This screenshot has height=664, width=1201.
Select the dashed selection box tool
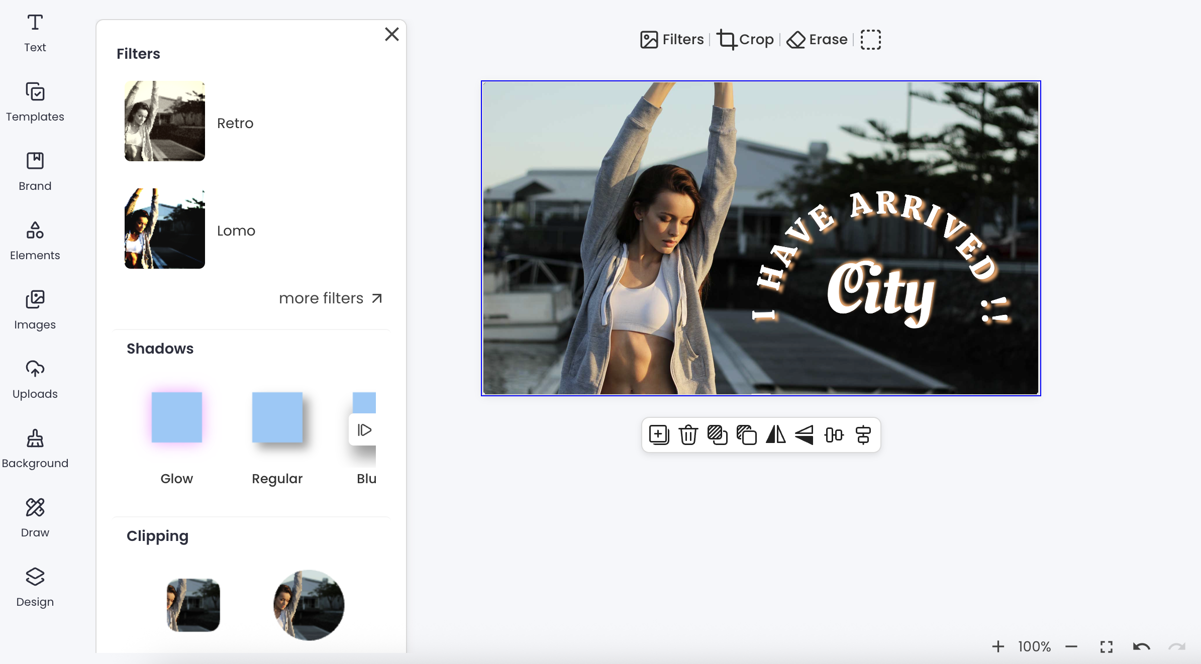coord(870,39)
